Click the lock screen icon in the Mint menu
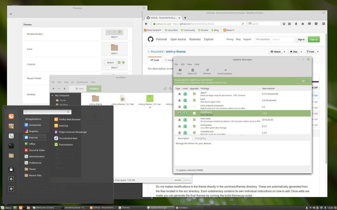Screen dimensions: 337x210 point(11,169)
